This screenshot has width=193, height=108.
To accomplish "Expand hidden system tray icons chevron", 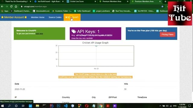I will [x=160, y=106].
